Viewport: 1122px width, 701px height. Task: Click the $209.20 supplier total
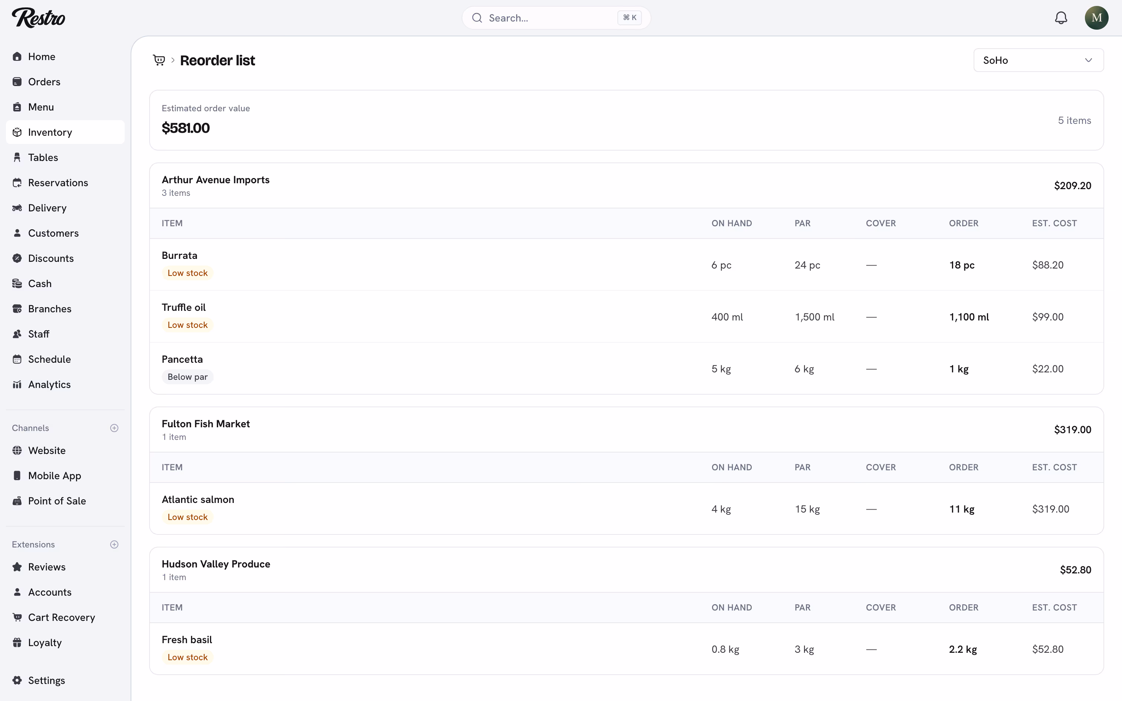pyautogui.click(x=1072, y=185)
